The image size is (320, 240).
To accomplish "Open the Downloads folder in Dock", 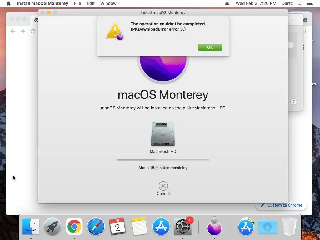I will (x=267, y=226).
